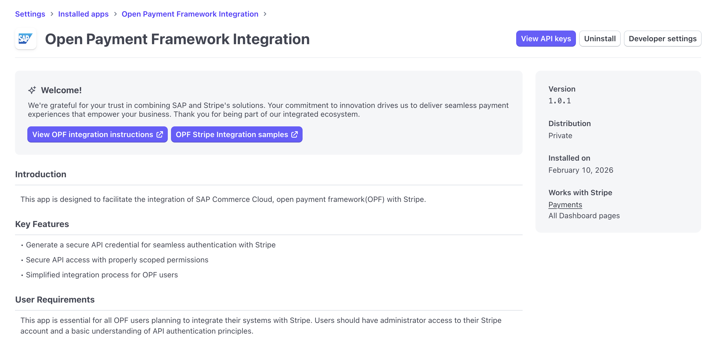
Task: Click the Private distribution value
Action: pos(560,135)
